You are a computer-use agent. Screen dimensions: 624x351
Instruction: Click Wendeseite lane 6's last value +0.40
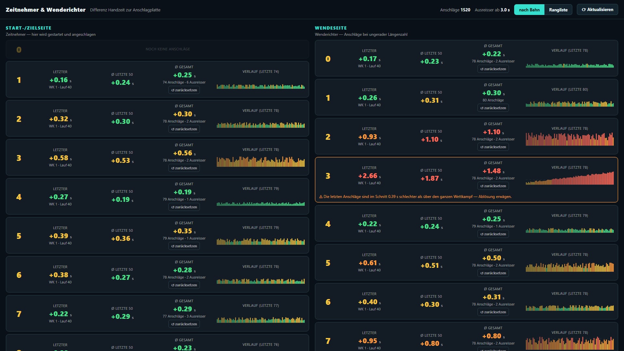[369, 302]
